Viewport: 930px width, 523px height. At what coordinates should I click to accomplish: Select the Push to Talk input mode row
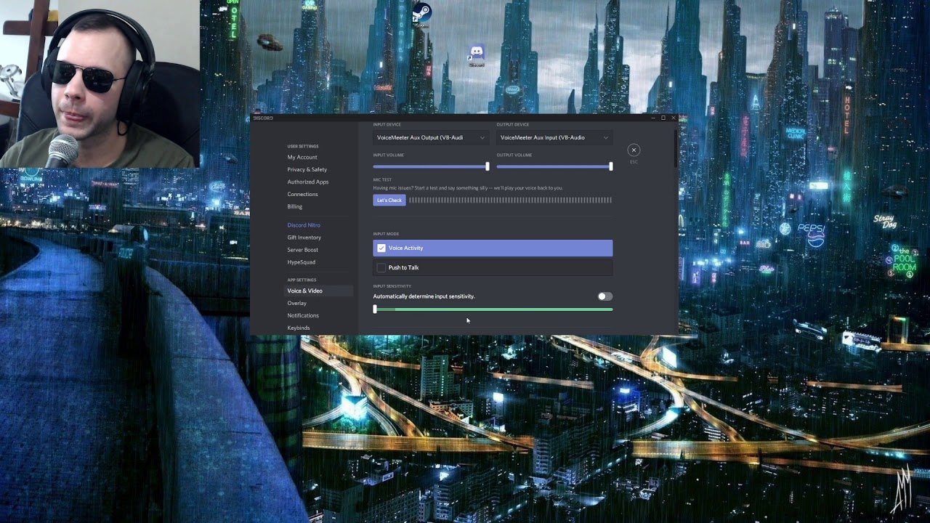click(493, 267)
